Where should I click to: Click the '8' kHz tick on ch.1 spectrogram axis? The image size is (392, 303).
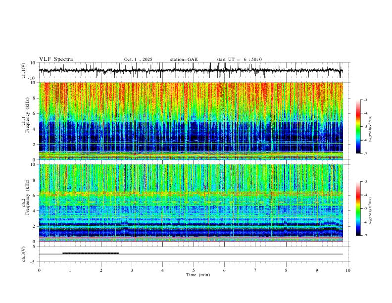(x=35, y=98)
